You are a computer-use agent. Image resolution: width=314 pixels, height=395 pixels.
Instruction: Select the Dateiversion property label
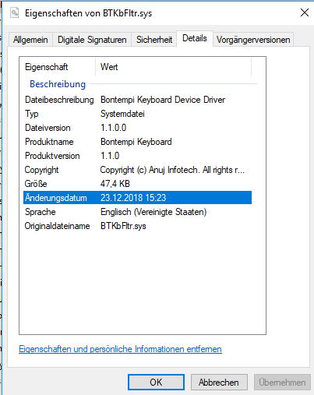point(48,128)
